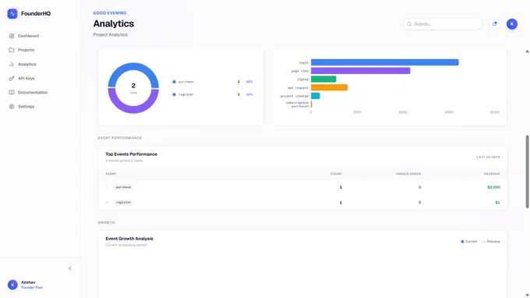Click the register legend purple dot

tap(174, 94)
